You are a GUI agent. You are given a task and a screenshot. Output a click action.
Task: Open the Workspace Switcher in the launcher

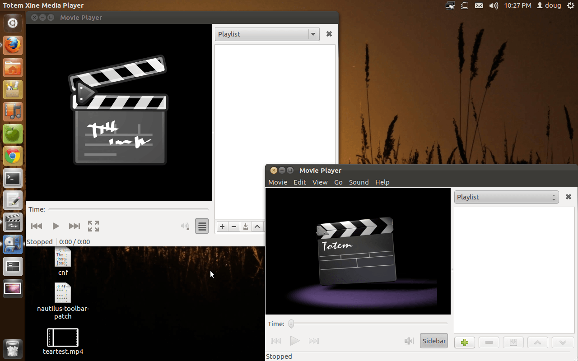[13, 266]
